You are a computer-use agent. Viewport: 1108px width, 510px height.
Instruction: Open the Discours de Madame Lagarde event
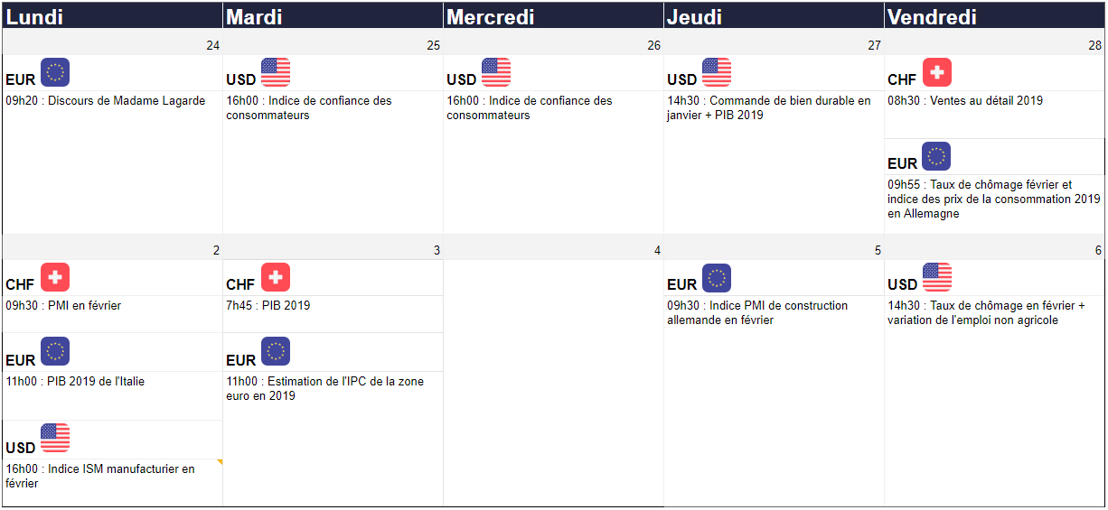click(x=106, y=101)
